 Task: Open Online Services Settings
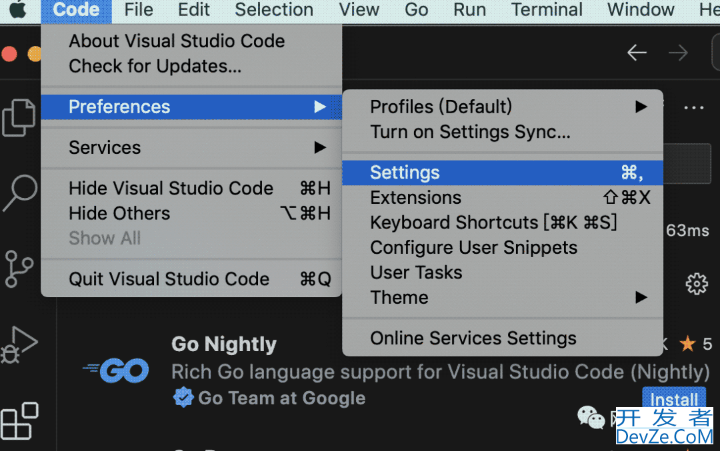click(503, 338)
